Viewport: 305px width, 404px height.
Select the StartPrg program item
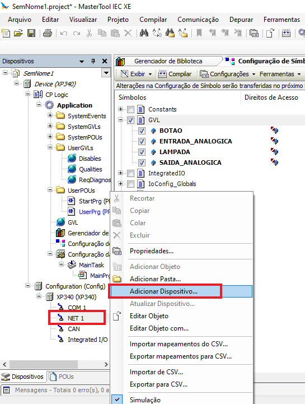pos(89,201)
